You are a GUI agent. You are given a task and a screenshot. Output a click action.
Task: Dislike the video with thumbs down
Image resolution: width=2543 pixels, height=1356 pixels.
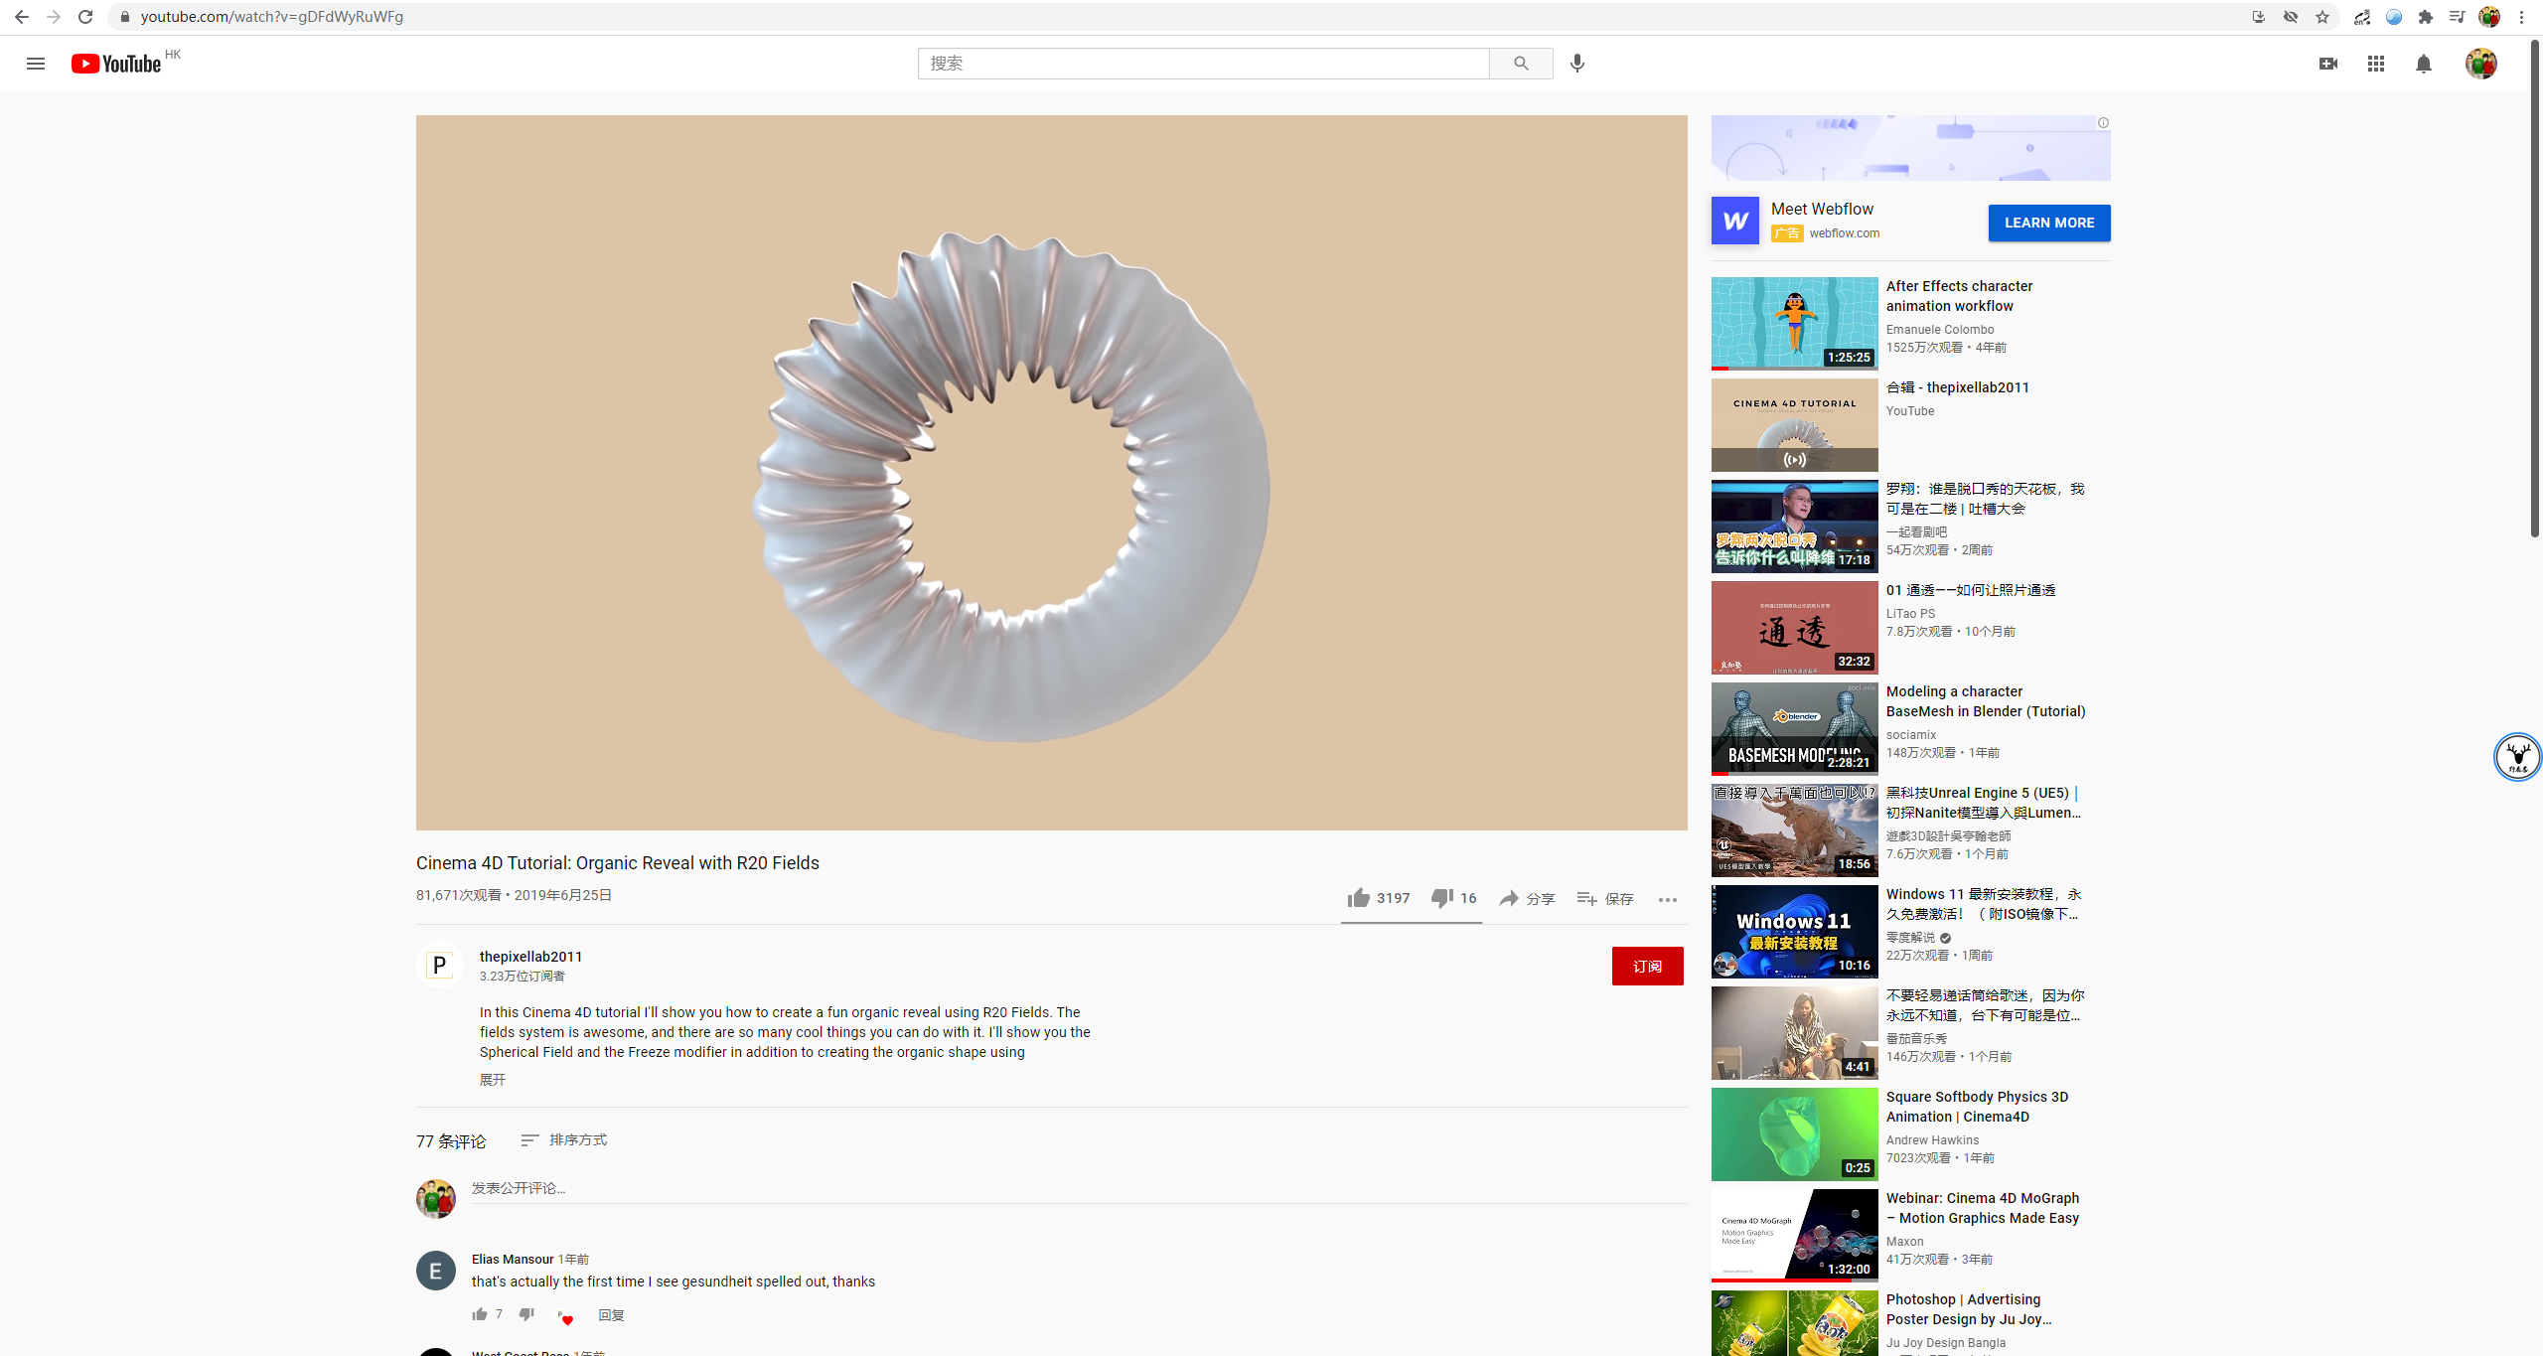(1441, 898)
